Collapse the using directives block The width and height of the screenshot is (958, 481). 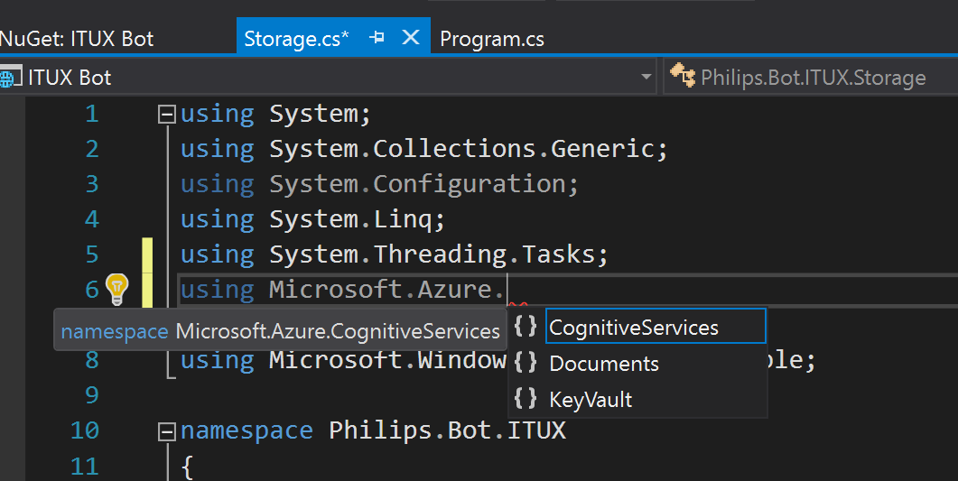(166, 114)
